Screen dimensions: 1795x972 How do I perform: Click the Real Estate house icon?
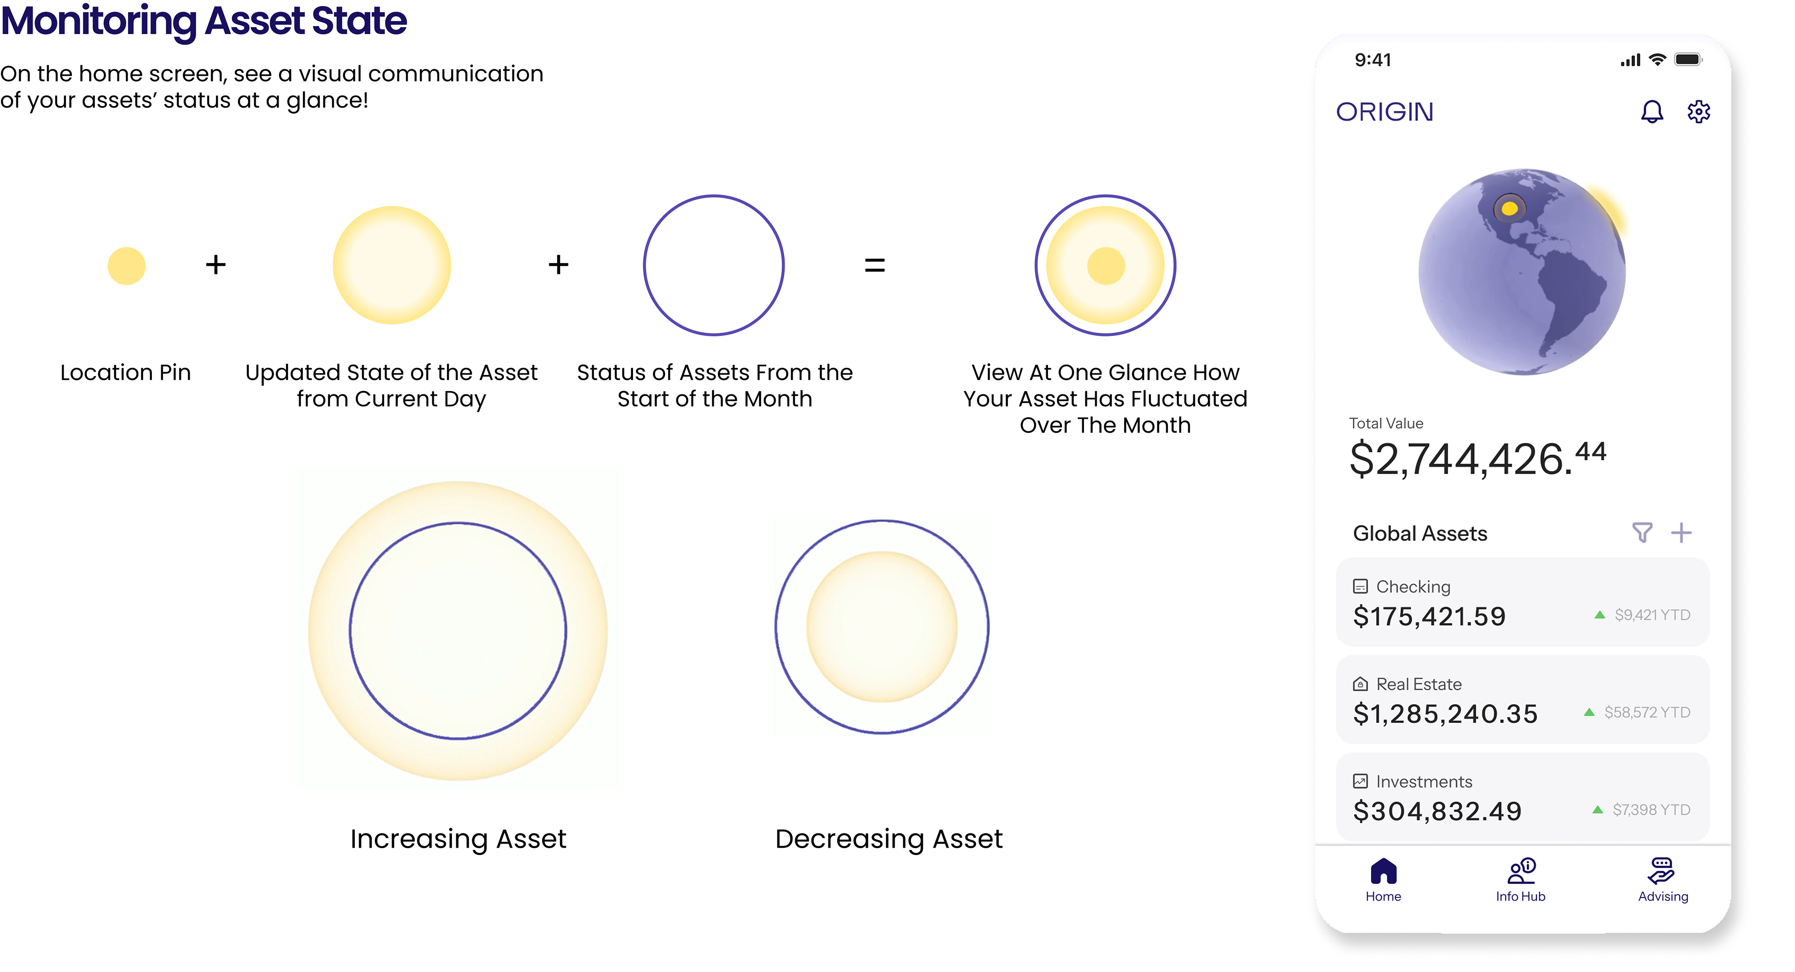pos(1359,684)
